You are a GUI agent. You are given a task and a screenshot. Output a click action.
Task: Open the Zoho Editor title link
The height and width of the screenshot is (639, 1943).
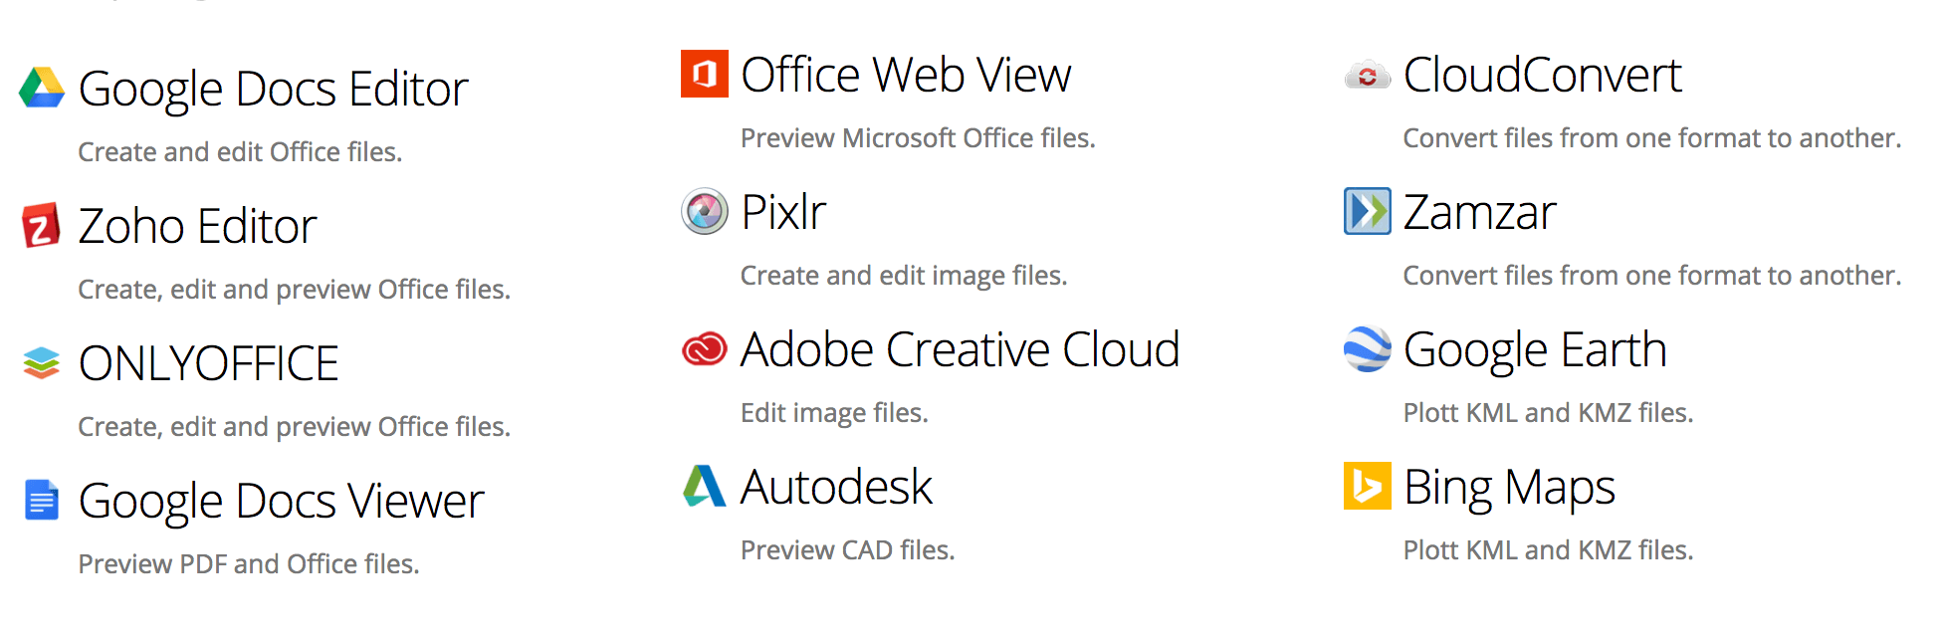(x=197, y=226)
